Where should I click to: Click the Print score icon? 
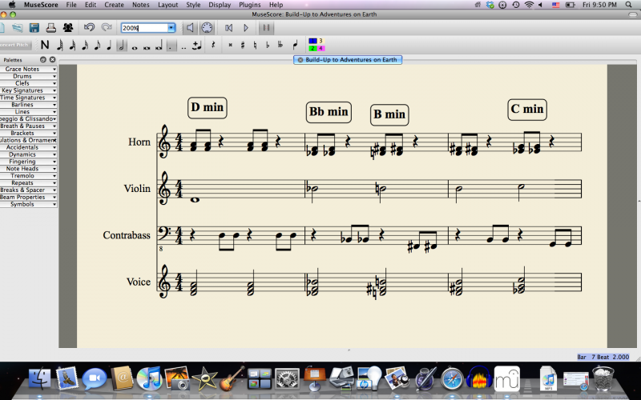[50, 28]
